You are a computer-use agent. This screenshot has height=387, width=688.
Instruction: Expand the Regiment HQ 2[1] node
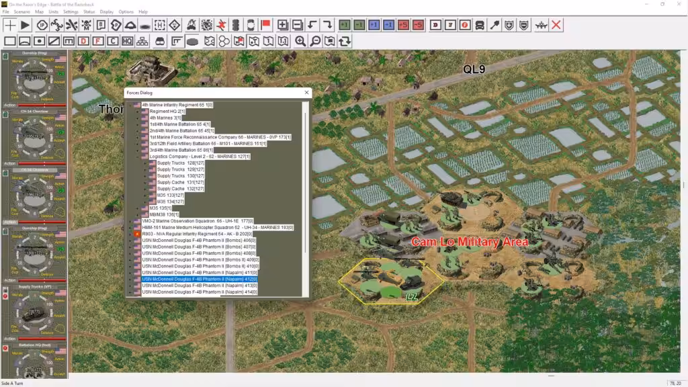[137, 112]
